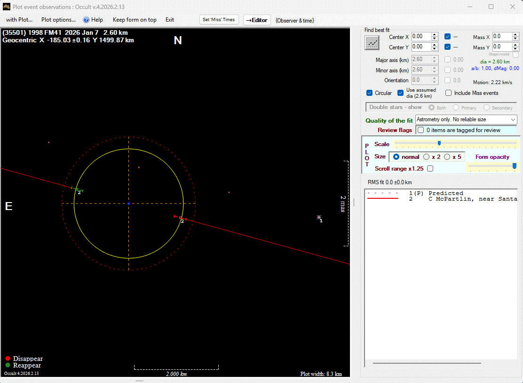Open the Quality of the fit dropdown
The height and width of the screenshot is (383, 523).
click(x=513, y=120)
